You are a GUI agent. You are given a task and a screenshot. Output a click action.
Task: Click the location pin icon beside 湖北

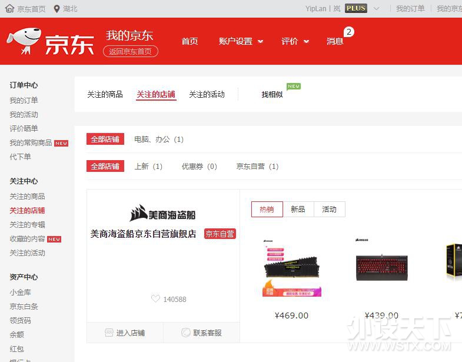tap(57, 9)
